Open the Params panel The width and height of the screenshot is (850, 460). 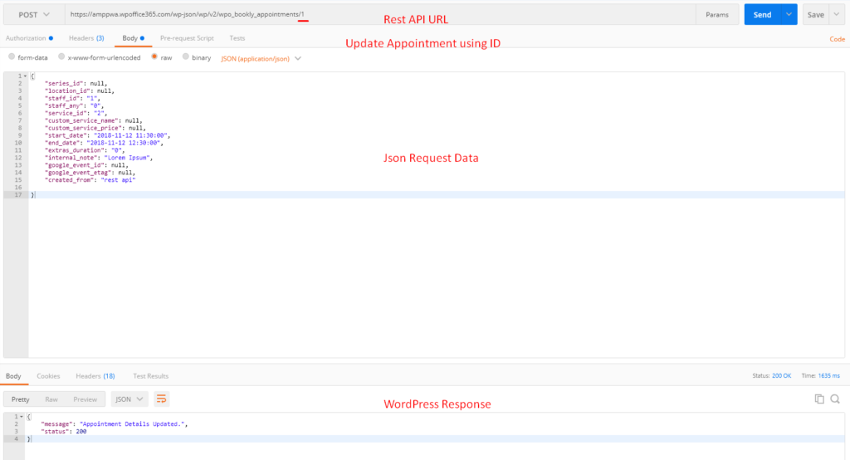tap(716, 15)
